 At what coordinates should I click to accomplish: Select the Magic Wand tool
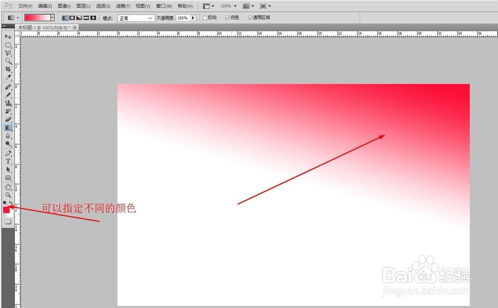point(8,61)
